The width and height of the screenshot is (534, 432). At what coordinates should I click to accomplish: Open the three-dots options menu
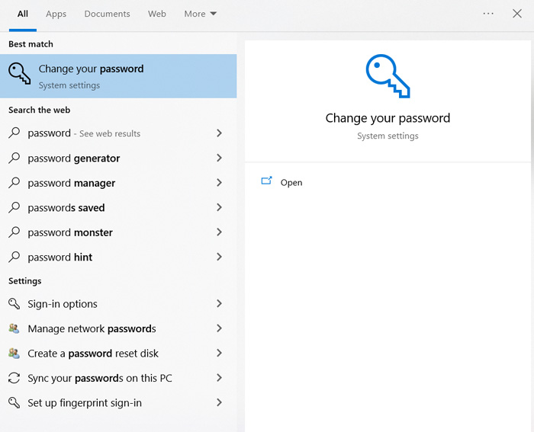point(488,14)
